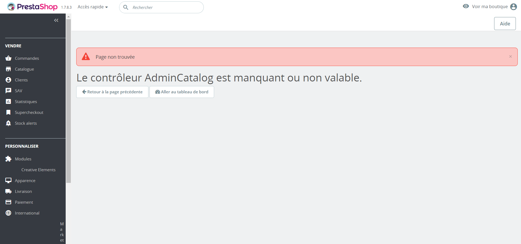Click the Commandes basket icon
The width and height of the screenshot is (521, 244).
pos(8,58)
